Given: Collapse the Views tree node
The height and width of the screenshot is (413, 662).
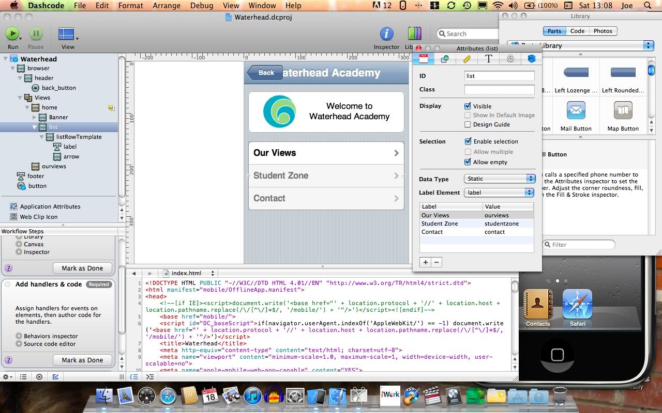Looking at the screenshot, I should click(x=20, y=98).
